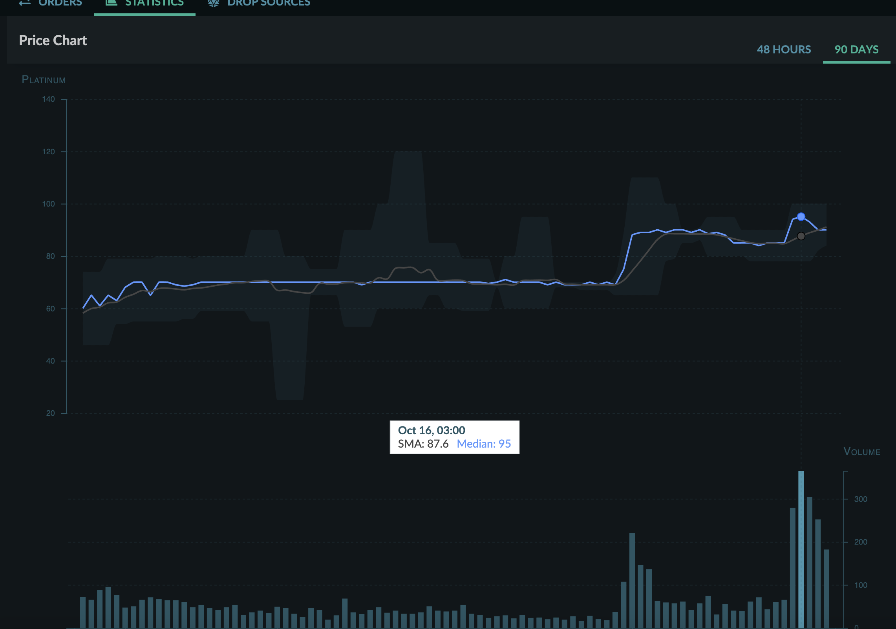Click the highlighted tallest volume bar
The height and width of the screenshot is (629, 896).
[801, 549]
